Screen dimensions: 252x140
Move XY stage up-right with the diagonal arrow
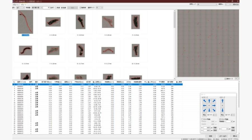pyautogui.click(x=214, y=101)
